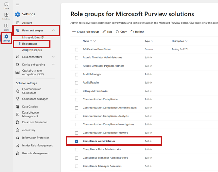This screenshot has width=218, height=172.
Task: Open Insider Risk Management settings
Action: click(x=37, y=146)
